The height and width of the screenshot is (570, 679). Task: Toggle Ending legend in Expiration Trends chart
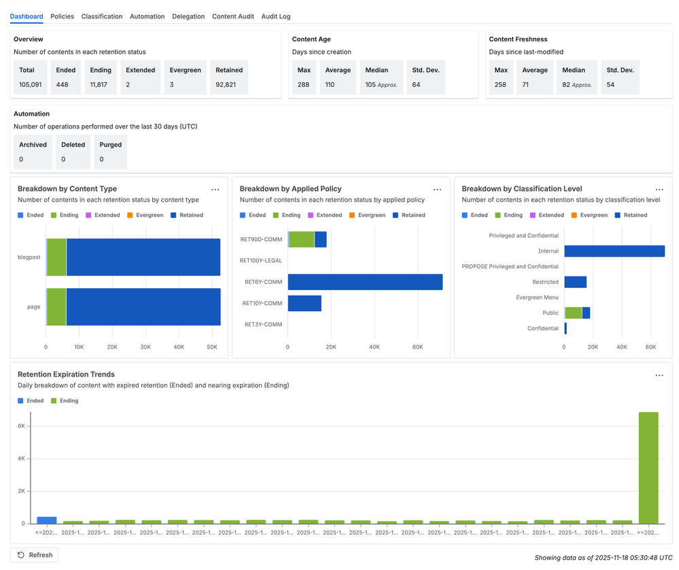[65, 401]
